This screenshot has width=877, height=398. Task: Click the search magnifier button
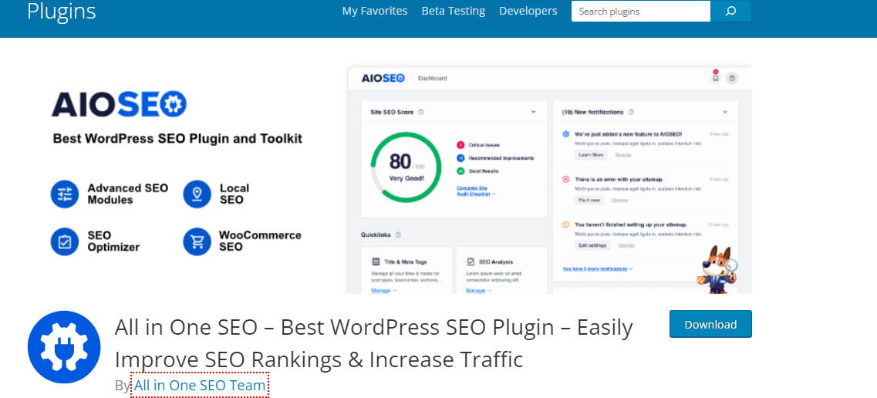click(730, 11)
